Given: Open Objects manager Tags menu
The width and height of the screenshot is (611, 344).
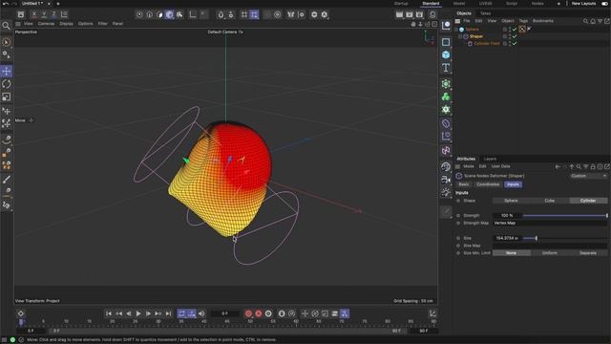Looking at the screenshot, I should [523, 21].
